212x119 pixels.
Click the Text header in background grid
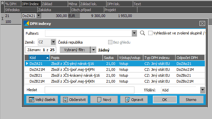[172, 4]
